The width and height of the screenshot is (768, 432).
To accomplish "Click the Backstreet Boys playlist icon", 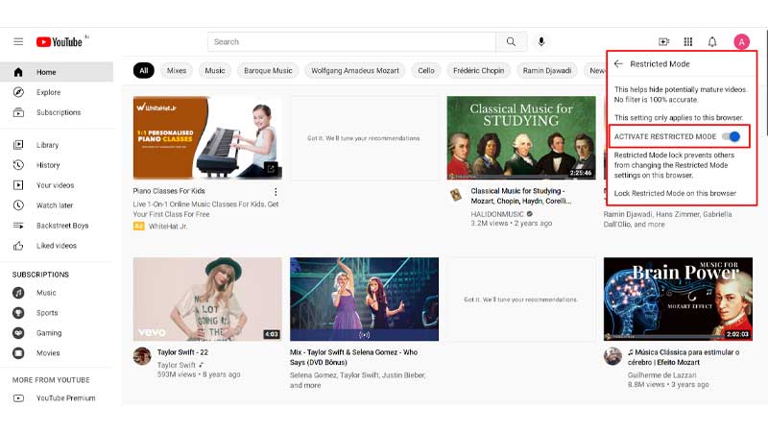I will pyautogui.click(x=18, y=226).
